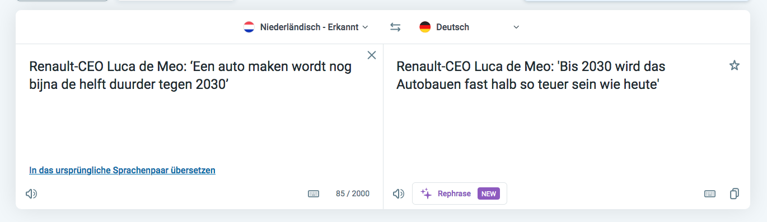Click the Rephrase button
The image size is (767, 222).
460,193
